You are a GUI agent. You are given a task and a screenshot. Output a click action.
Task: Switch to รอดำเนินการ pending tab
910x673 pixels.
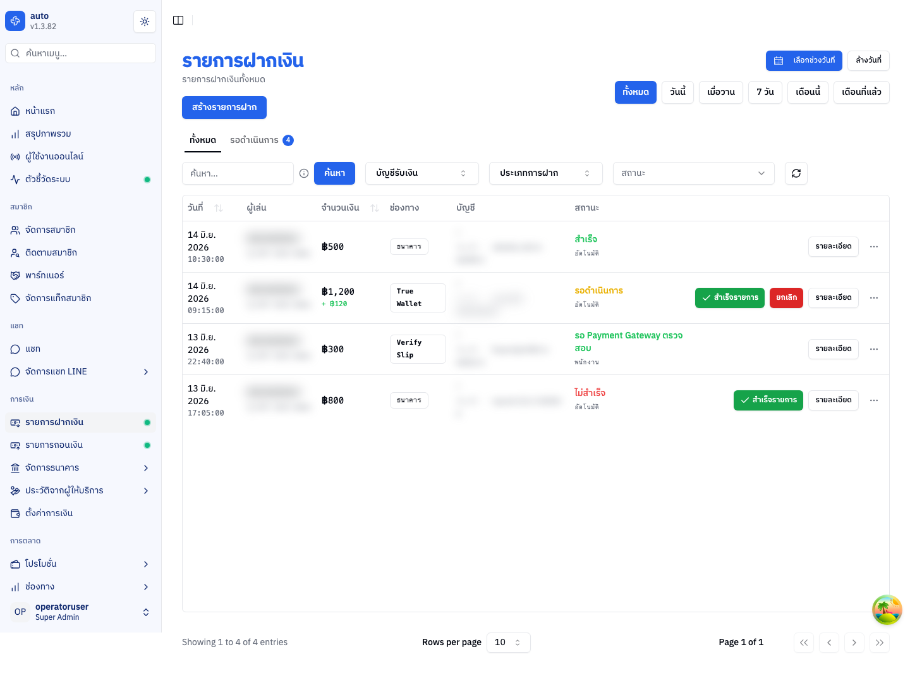pyautogui.click(x=262, y=140)
